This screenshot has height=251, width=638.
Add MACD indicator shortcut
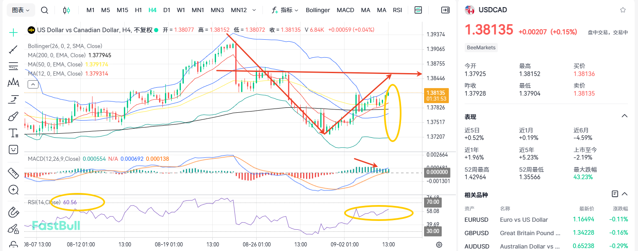345,10
